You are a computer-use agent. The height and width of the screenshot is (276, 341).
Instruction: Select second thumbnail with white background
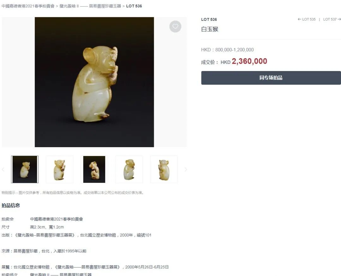(x=60, y=170)
